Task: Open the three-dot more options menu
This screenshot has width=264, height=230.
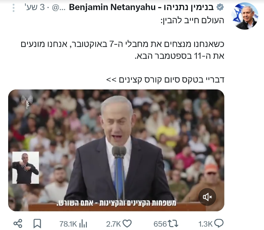Action: [13, 8]
